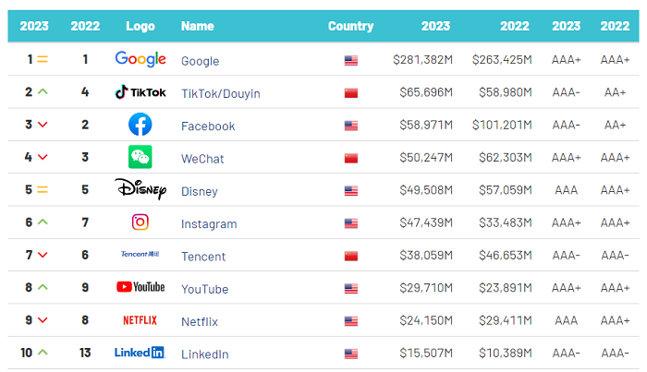647x372 pixels.
Task: Click the WeChat green logo
Action: (x=140, y=157)
